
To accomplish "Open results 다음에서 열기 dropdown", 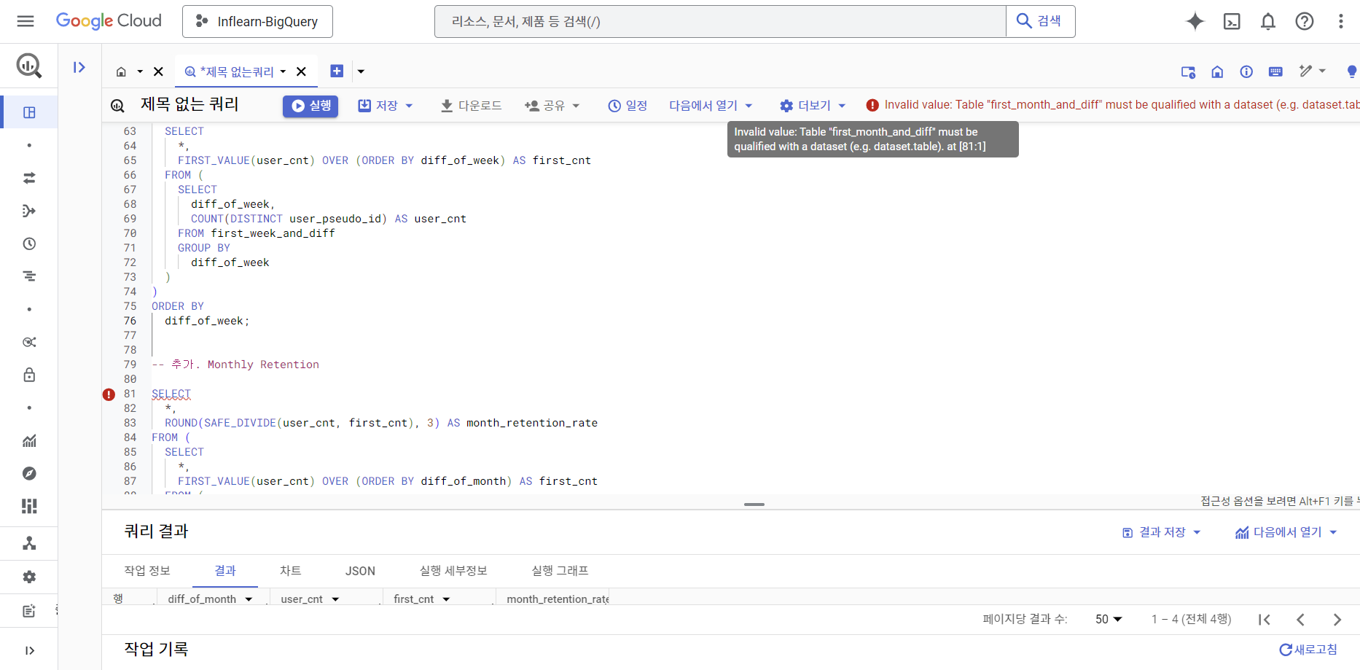I will (1286, 532).
